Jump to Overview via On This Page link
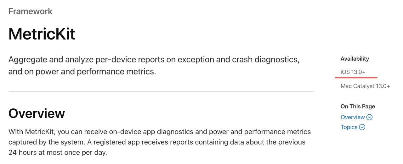Screen dimensions: 403x164 pyautogui.click(x=352, y=117)
